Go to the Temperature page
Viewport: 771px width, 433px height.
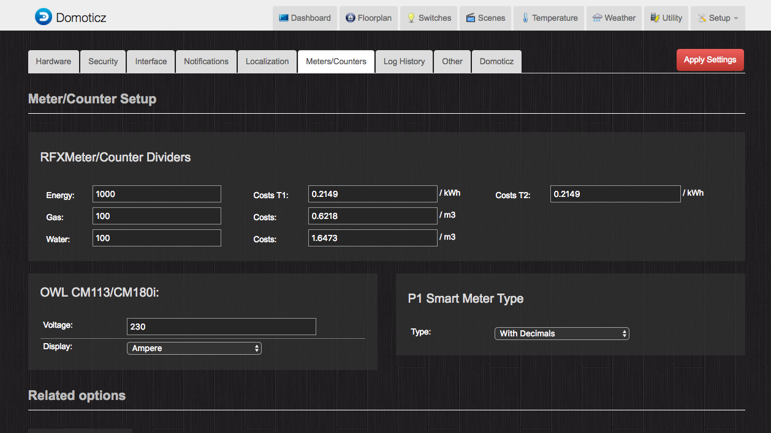549,18
